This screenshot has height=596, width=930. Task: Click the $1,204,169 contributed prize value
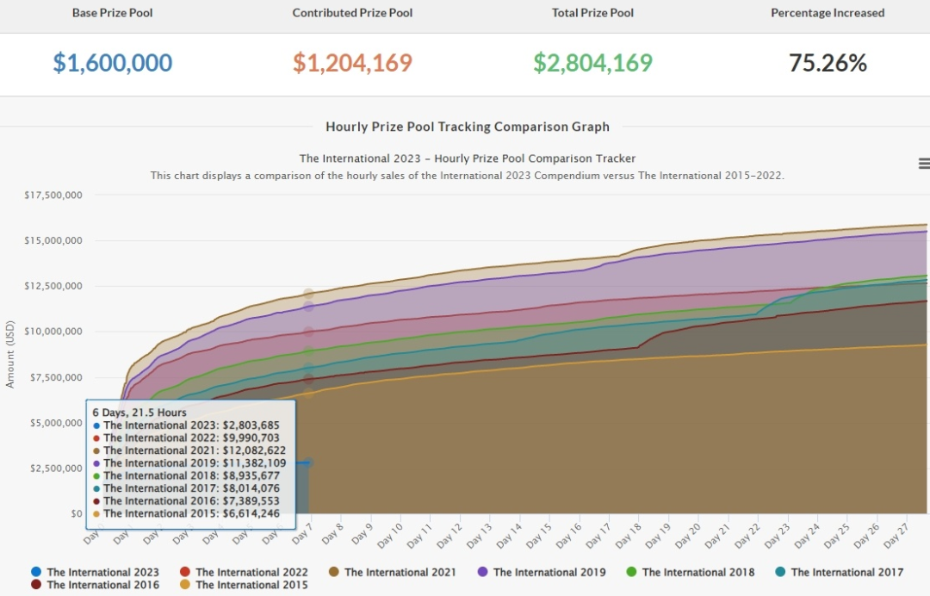click(x=352, y=63)
